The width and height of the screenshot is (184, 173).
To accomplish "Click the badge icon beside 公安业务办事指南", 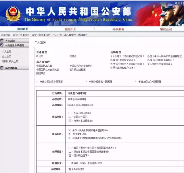I will coord(2,45).
